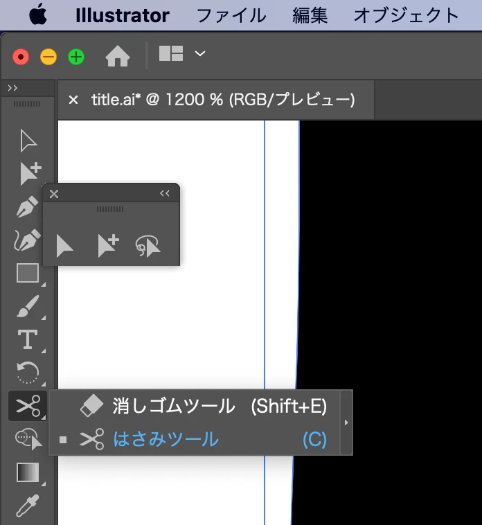Viewport: 482px width, 525px height.
Task: Click the yellow minimize window button
Action: pos(48,57)
